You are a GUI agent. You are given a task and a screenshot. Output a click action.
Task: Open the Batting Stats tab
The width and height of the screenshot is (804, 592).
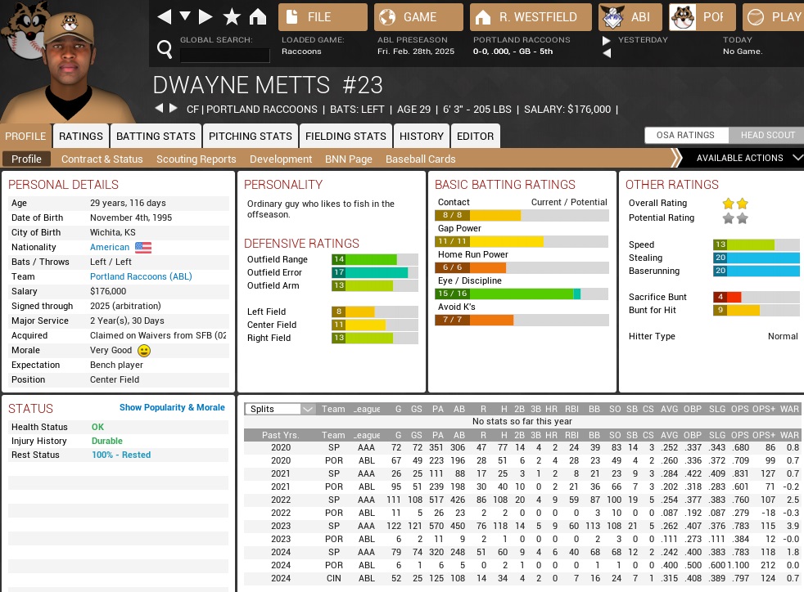point(156,137)
